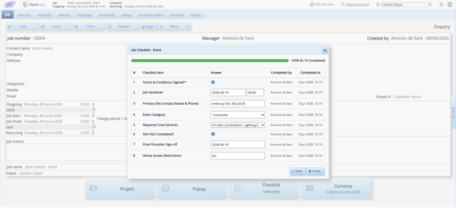Untick Terms & Conditions Signed checkbox
The width and height of the screenshot is (456, 208).
pyautogui.click(x=213, y=82)
